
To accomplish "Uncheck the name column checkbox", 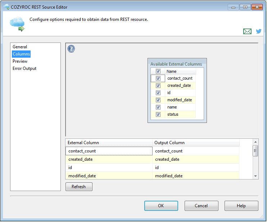I will [158, 107].
